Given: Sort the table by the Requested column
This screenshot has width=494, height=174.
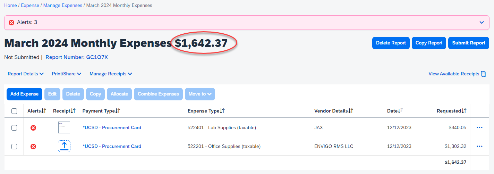Looking at the screenshot, I should (451, 111).
